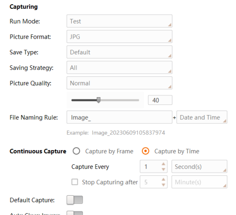Click the File Naming Rule text field
This screenshot has height=215, width=236.
click(x=119, y=117)
